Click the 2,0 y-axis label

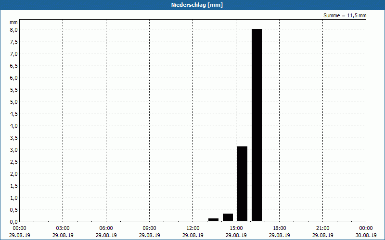point(14,173)
